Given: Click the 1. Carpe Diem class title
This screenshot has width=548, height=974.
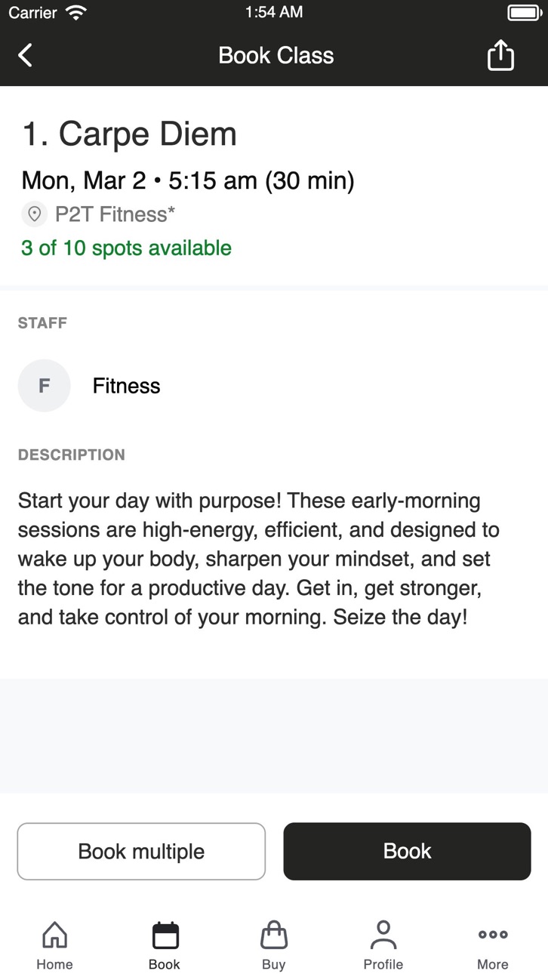Looking at the screenshot, I should click(129, 134).
